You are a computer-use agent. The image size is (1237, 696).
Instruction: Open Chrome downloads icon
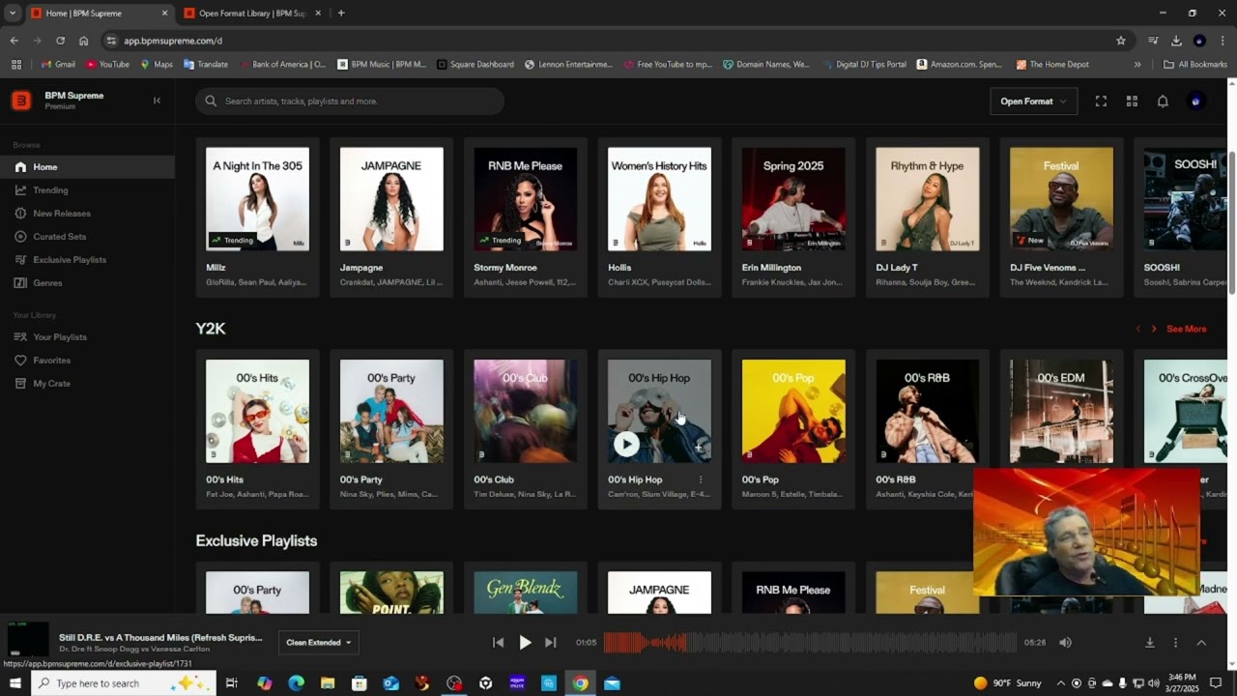[1176, 41]
